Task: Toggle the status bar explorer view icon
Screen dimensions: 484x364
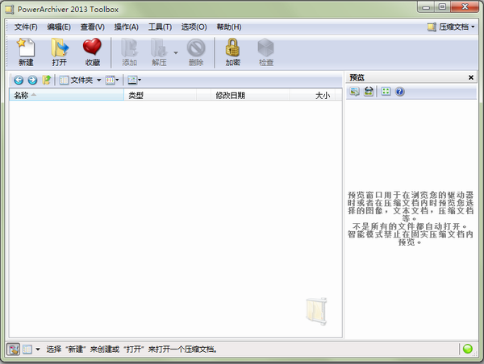Action: pos(27,350)
